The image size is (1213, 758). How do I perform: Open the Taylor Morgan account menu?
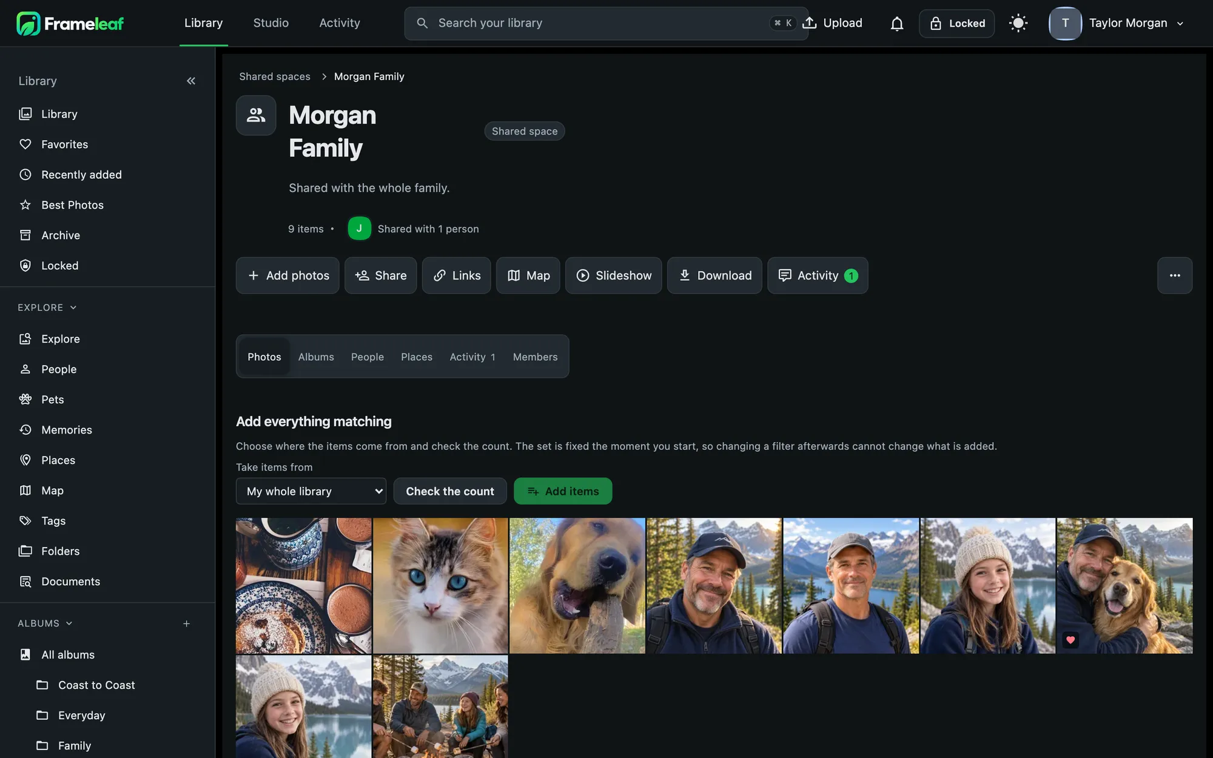pos(1117,24)
